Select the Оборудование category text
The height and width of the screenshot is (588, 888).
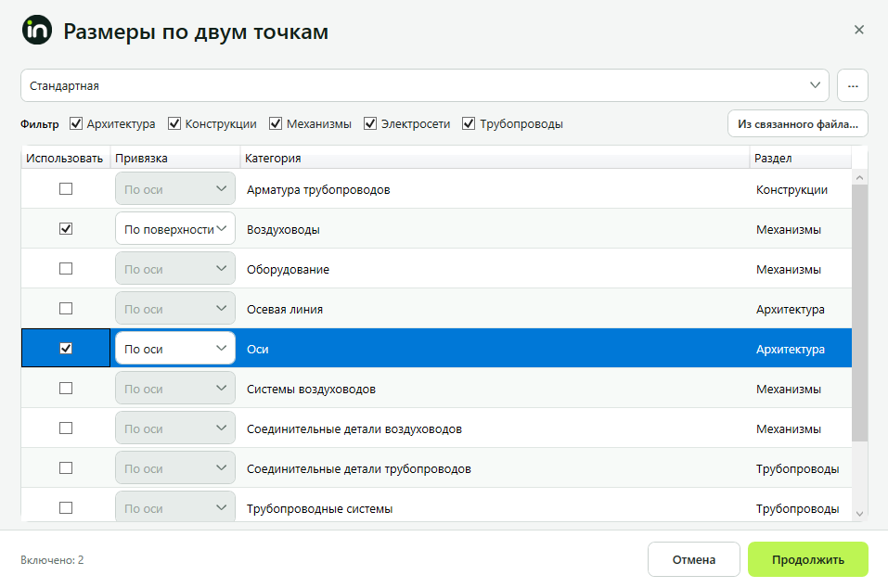pyautogui.click(x=288, y=269)
